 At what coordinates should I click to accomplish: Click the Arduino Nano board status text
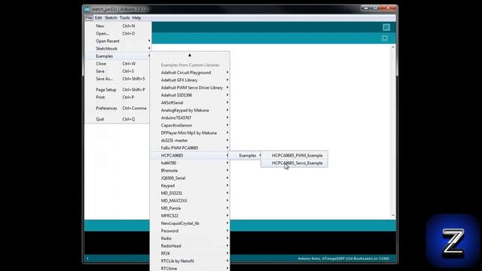pyautogui.click(x=343, y=259)
